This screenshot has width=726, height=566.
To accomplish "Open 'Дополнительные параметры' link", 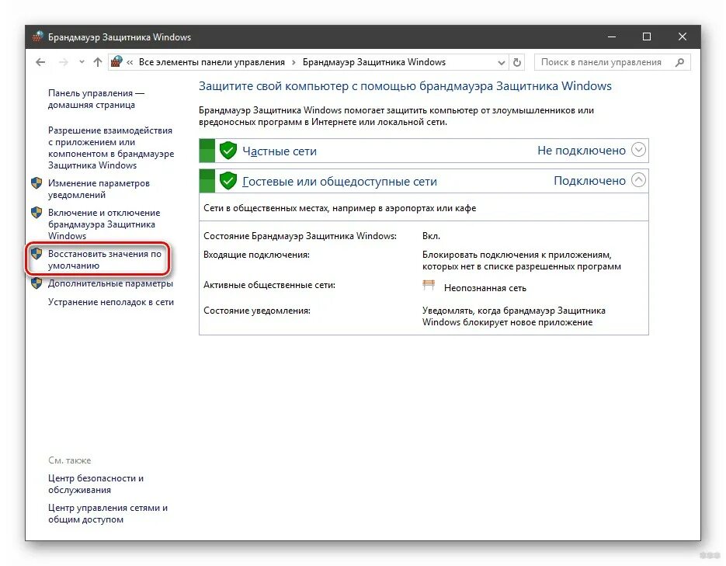I will [x=110, y=283].
